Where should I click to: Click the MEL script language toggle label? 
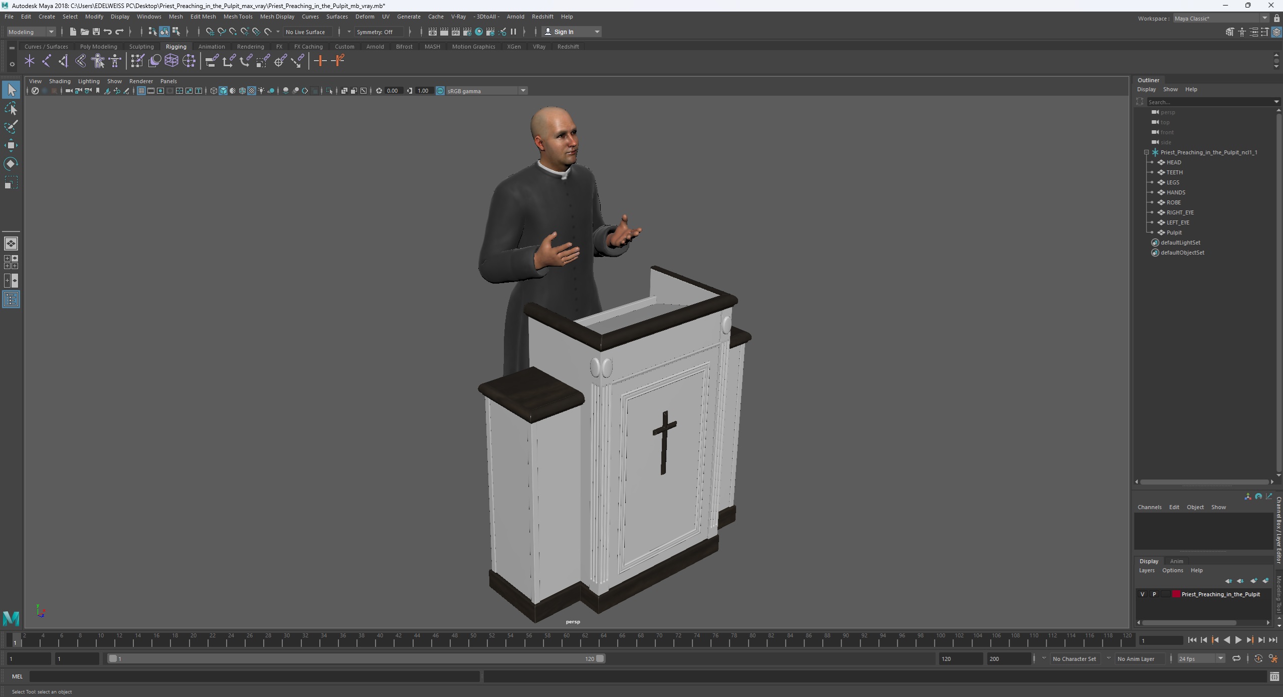(17, 676)
